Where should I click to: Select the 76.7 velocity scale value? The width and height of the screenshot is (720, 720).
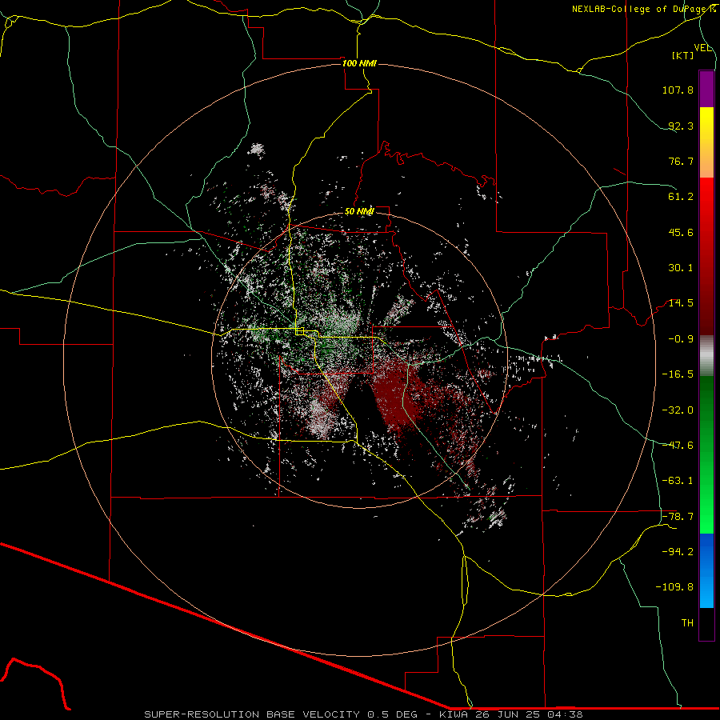pyautogui.click(x=681, y=161)
